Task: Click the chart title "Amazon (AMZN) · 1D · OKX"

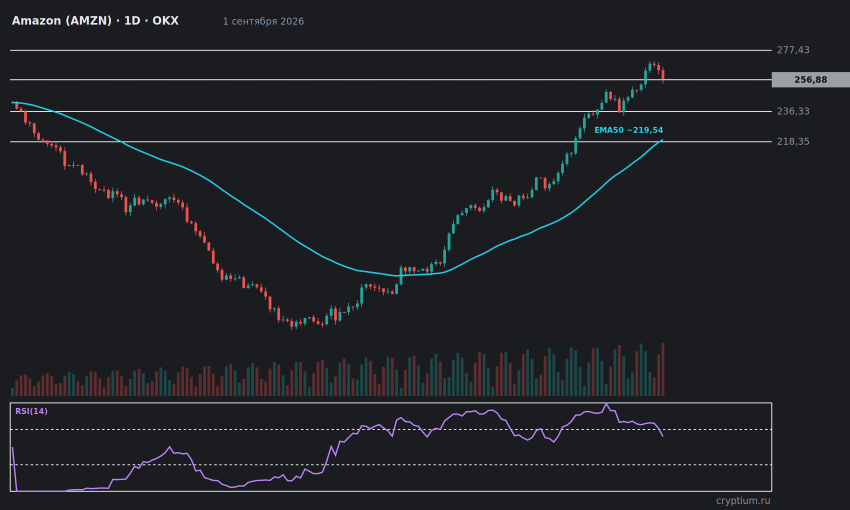Action: click(x=95, y=20)
